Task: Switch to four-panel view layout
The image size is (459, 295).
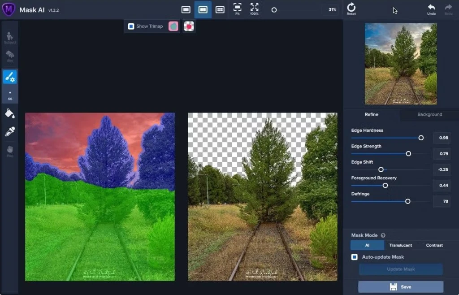Action: [x=220, y=9]
